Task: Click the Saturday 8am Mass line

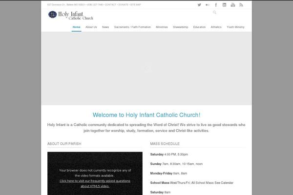Action: [x=160, y=192]
